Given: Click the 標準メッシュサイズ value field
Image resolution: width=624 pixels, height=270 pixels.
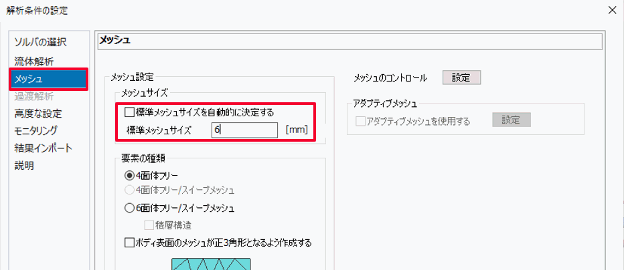Looking at the screenshot, I should (x=244, y=130).
